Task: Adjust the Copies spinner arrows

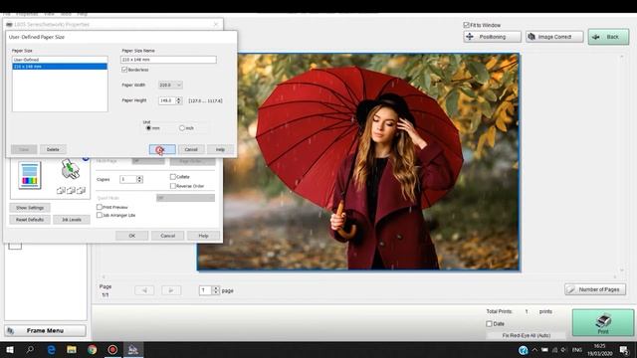Action: 139,179
